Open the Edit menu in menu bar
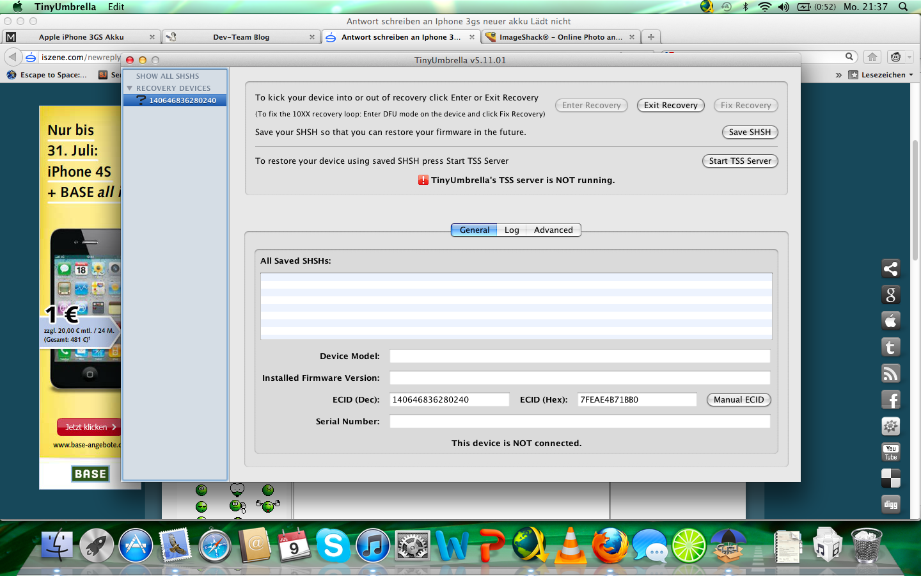 tap(116, 7)
